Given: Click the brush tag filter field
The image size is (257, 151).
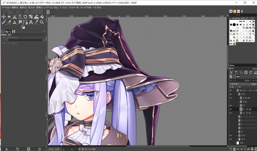Looking at the screenshot, I should tap(243, 15).
